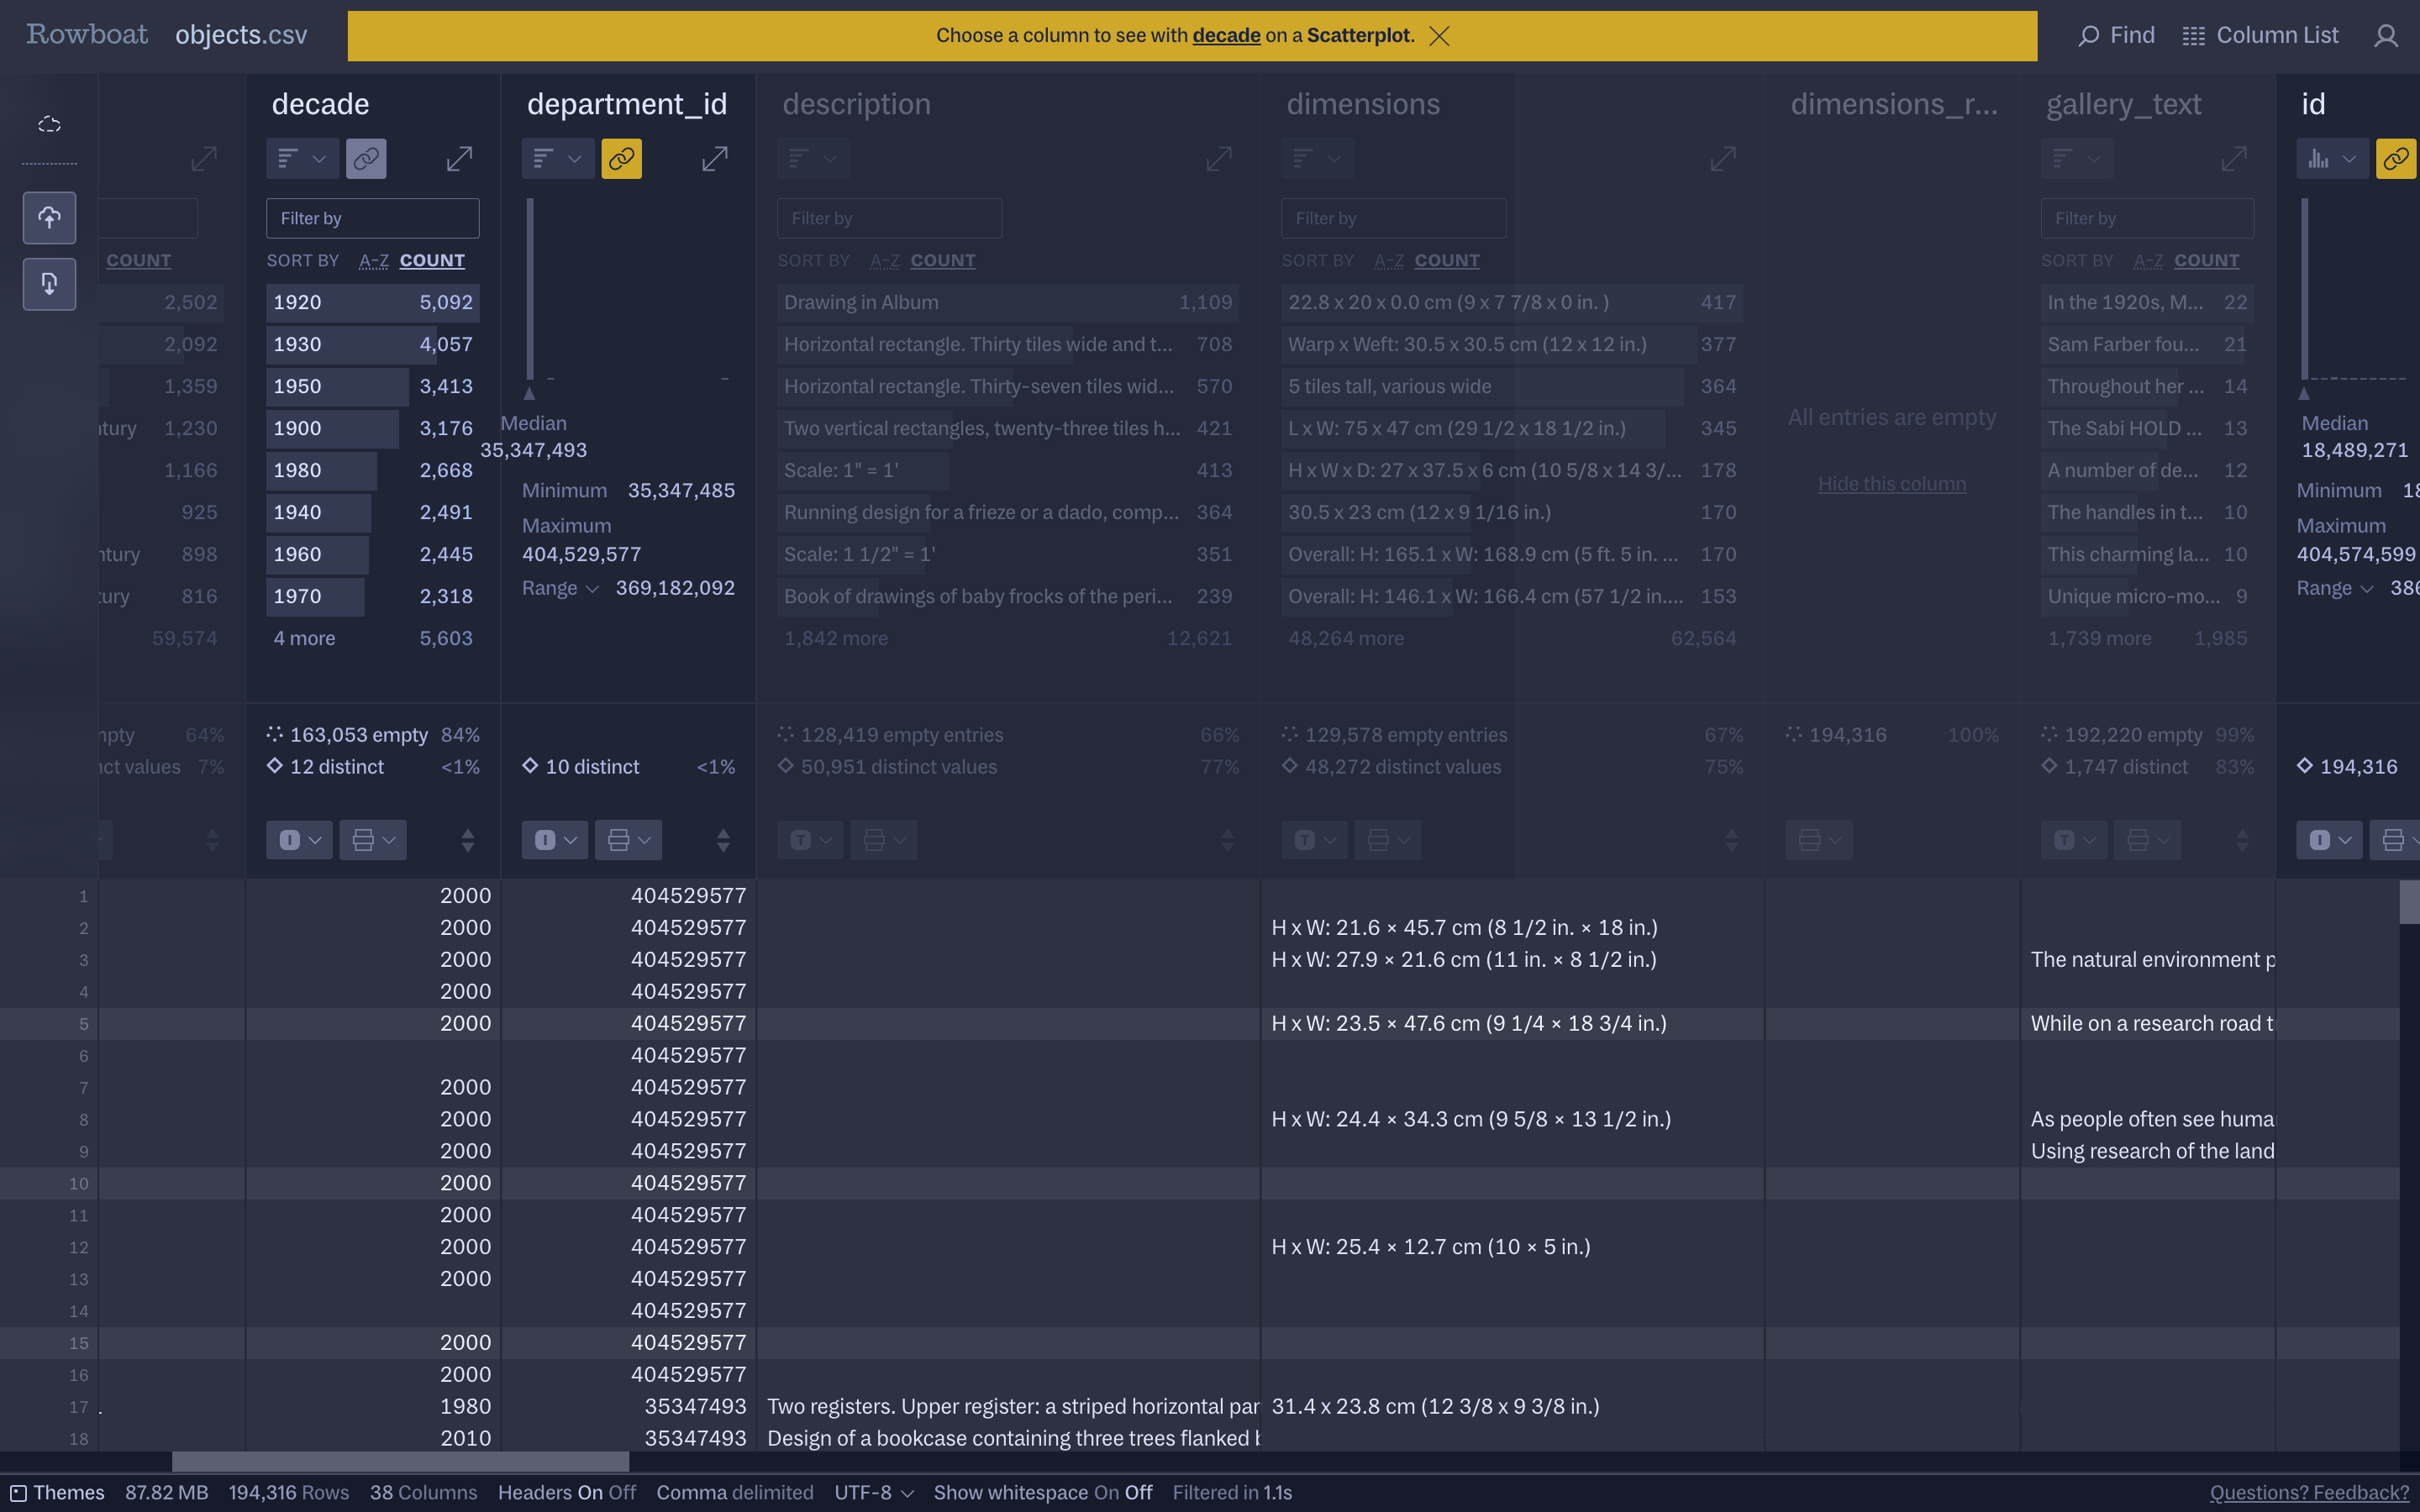Turn Headers Off in status bar
Viewport: 2420px width, 1512px height.
click(x=622, y=1492)
